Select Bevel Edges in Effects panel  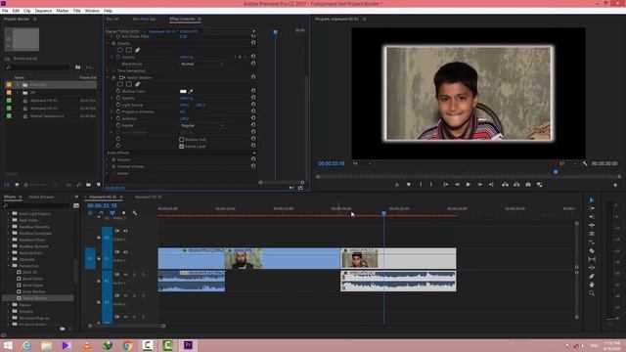pos(32,285)
